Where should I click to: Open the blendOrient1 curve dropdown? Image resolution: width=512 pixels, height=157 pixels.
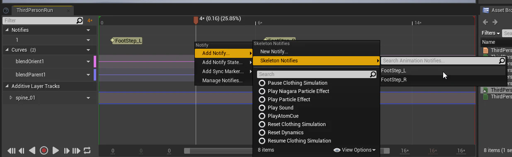pos(88,62)
